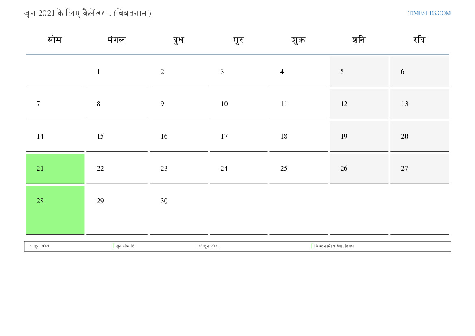Viewport: 475px width, 336px height.
Task: Select the बुध weekday header
Action: click(x=179, y=40)
